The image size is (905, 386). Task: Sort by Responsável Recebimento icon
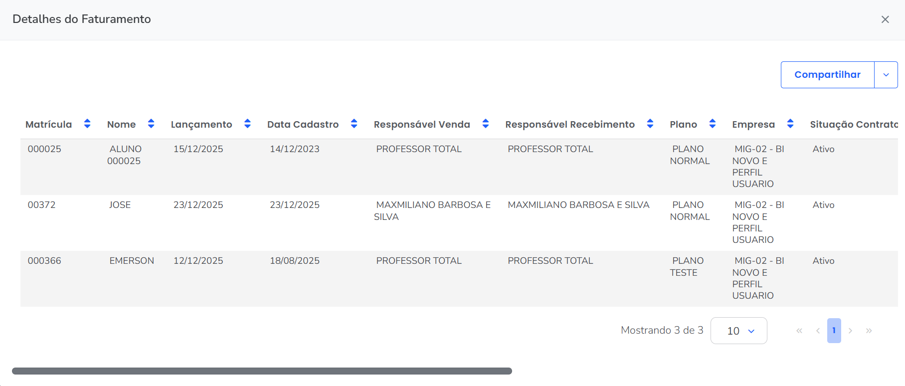pyautogui.click(x=650, y=124)
